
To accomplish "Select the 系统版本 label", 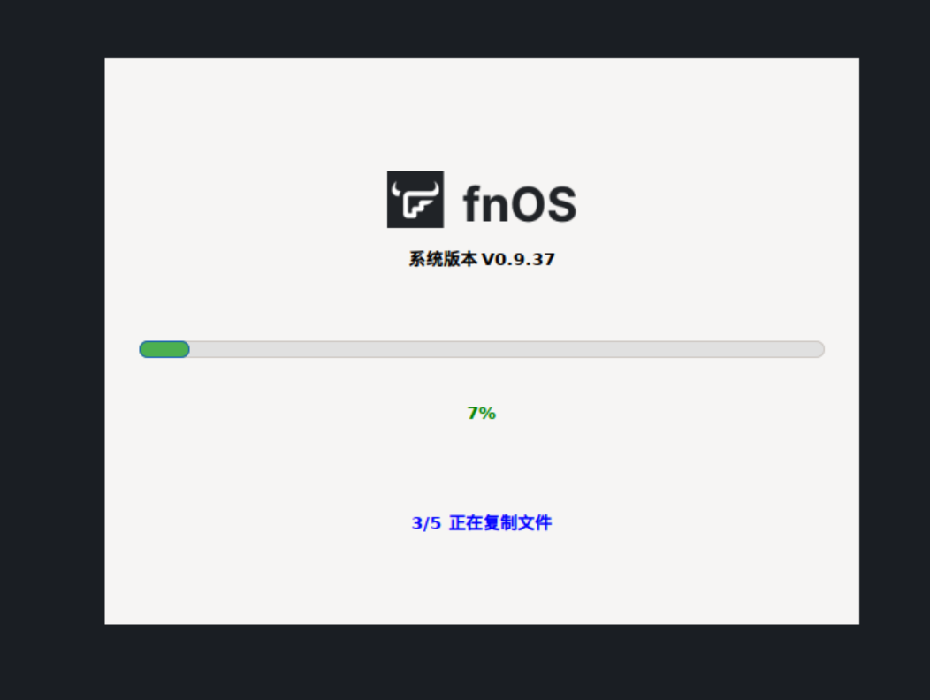I will [443, 259].
